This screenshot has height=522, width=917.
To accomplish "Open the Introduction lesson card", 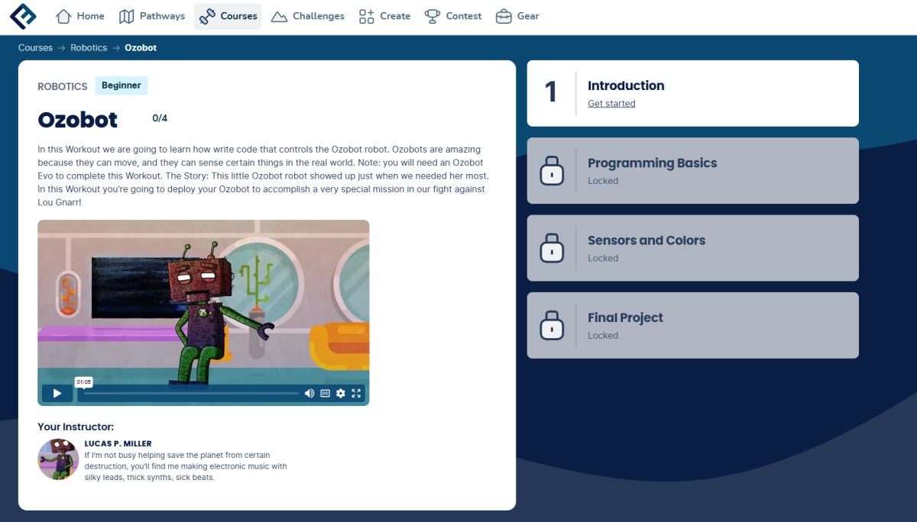I will tap(692, 93).
